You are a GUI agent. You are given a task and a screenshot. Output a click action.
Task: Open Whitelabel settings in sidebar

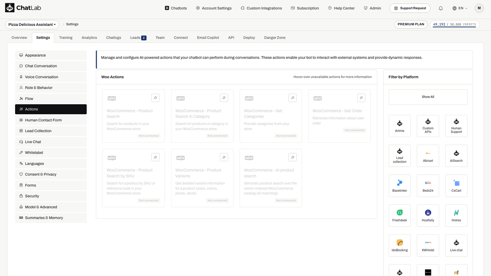pos(51,153)
